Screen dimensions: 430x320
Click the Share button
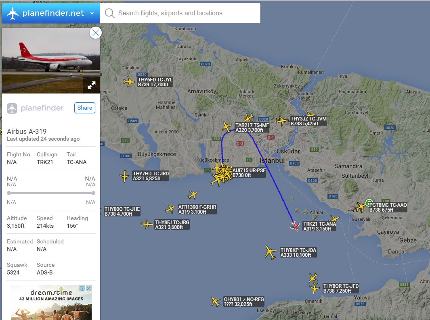(85, 108)
